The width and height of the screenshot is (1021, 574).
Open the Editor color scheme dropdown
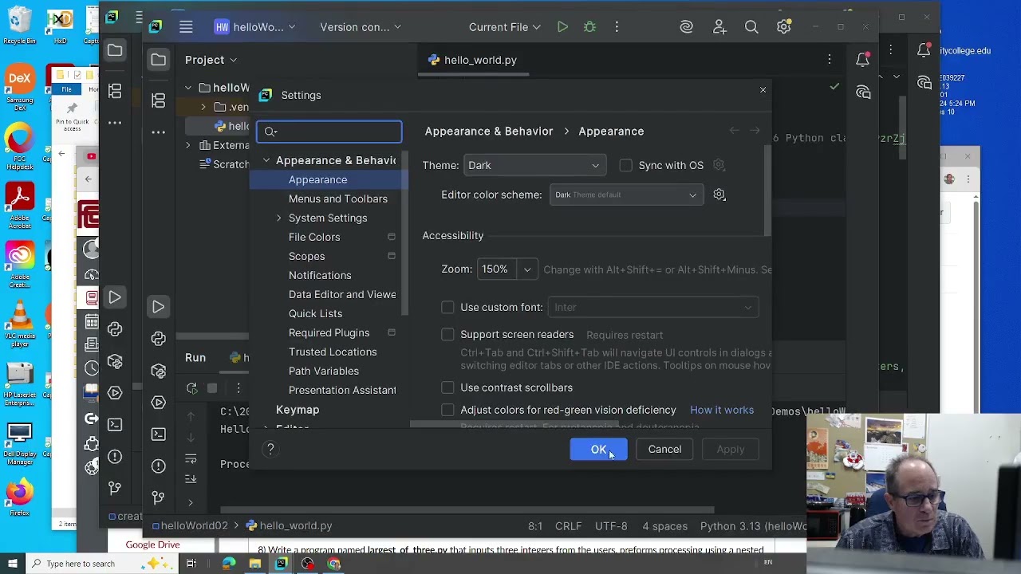point(627,195)
